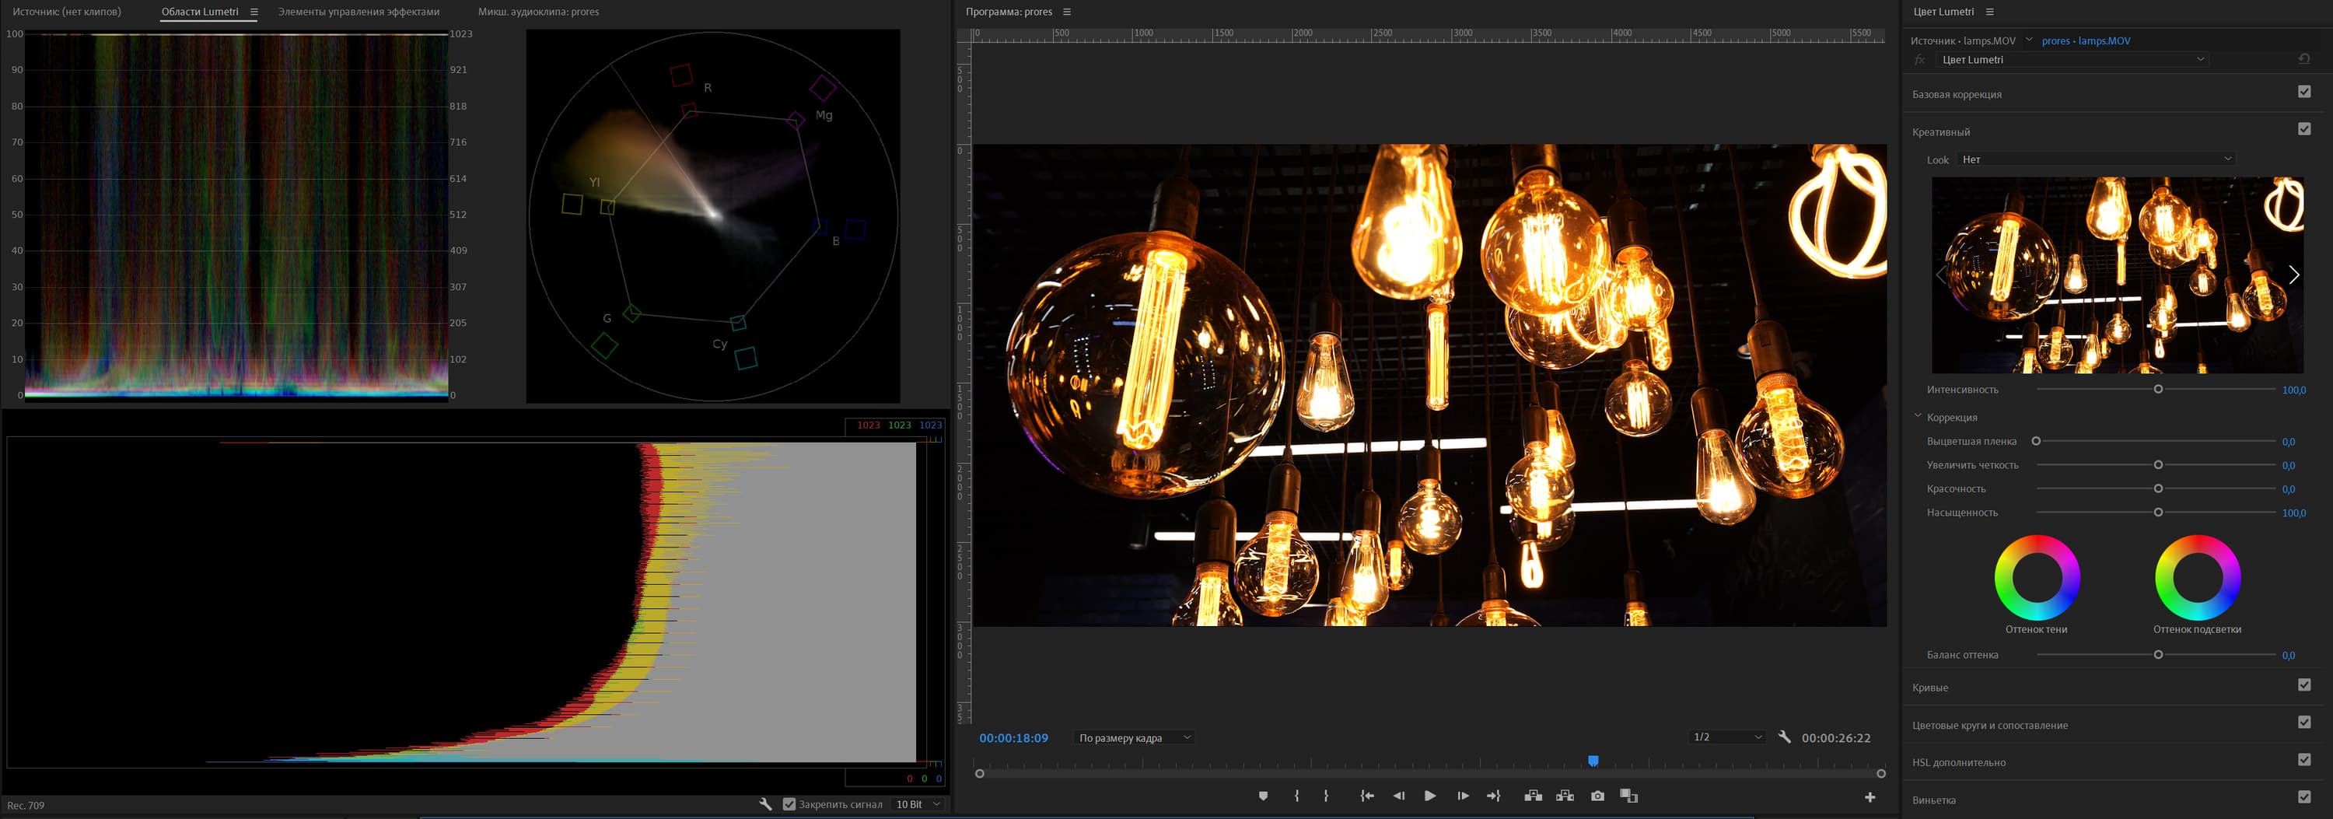Open the button editor plus icon
The height and width of the screenshot is (819, 2333).
(1870, 797)
